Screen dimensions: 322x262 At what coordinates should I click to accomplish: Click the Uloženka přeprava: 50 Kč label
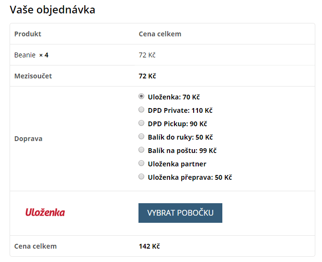click(190, 177)
